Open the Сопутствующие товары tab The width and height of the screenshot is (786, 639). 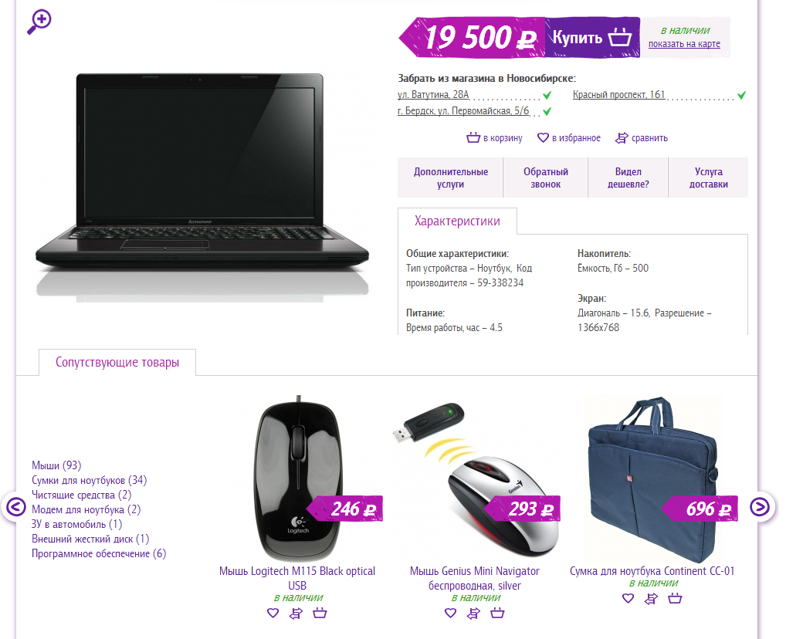tap(117, 363)
